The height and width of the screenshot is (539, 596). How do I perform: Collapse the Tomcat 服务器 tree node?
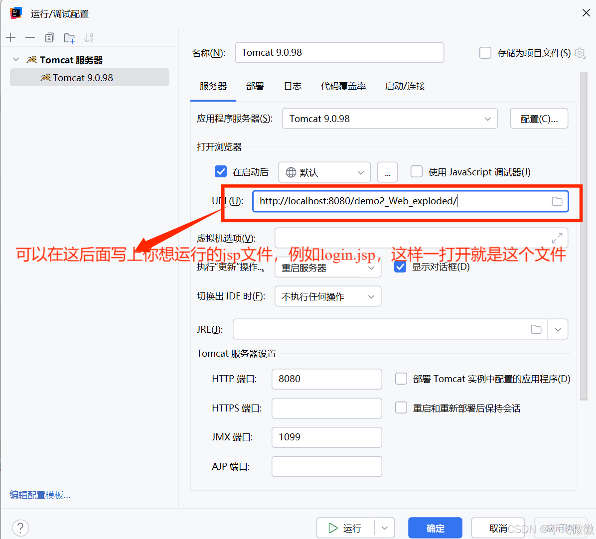tap(16, 60)
